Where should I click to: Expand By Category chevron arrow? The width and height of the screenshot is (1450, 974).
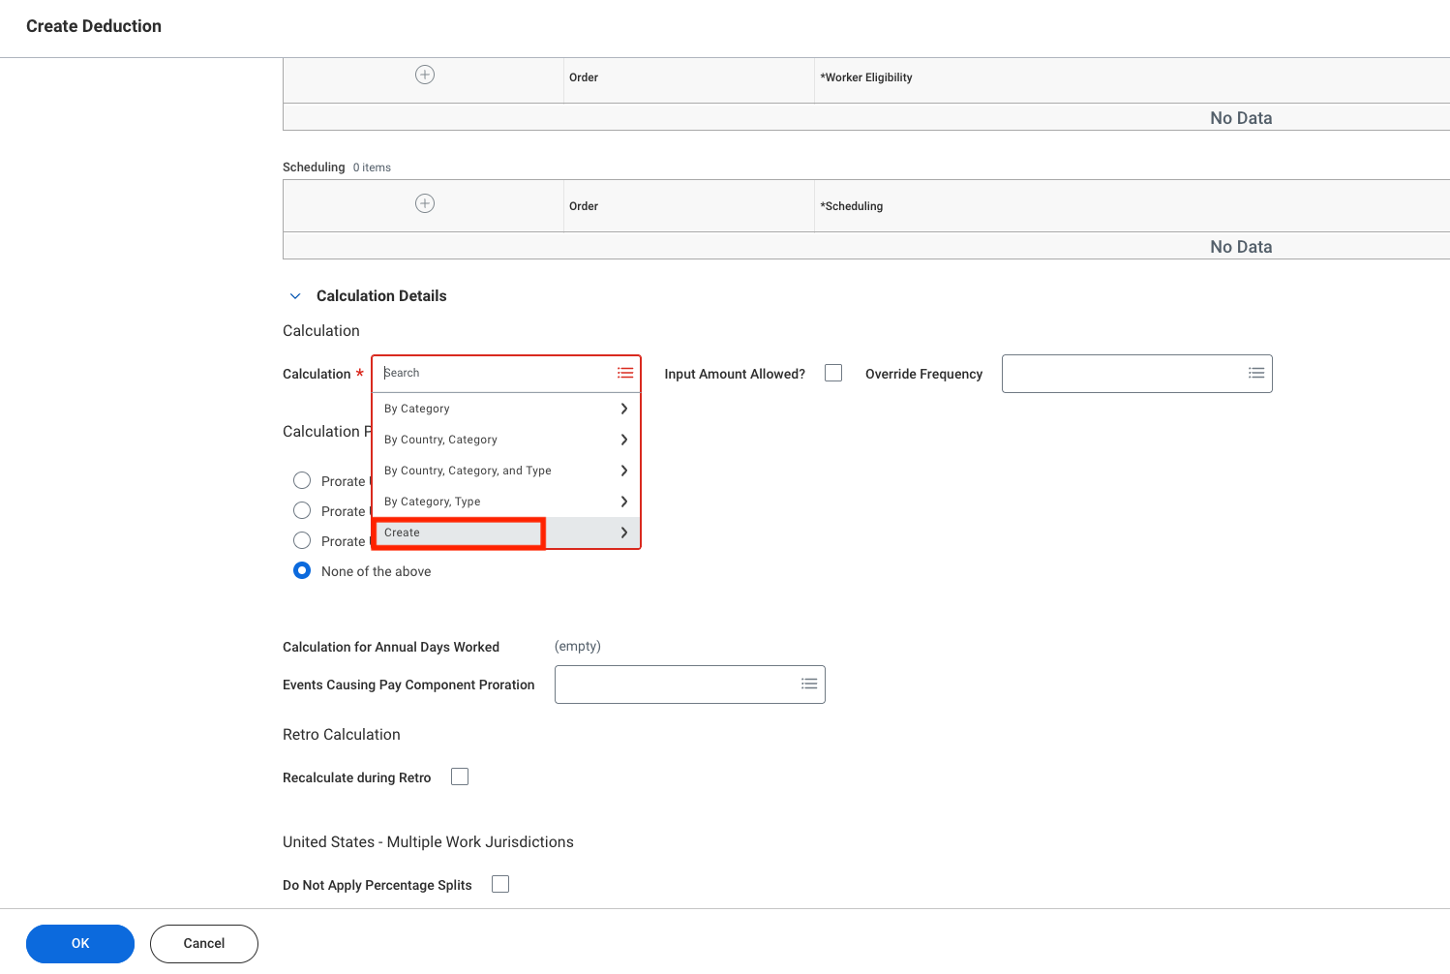[624, 409]
